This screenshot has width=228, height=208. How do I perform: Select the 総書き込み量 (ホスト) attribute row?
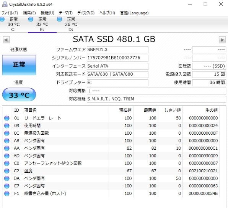pos(111,193)
